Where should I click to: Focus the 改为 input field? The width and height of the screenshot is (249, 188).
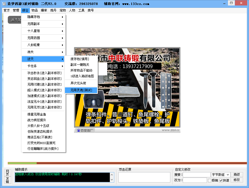coord(195,180)
